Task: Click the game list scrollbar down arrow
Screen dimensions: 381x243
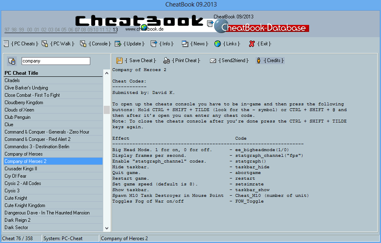Action: coord(106,228)
